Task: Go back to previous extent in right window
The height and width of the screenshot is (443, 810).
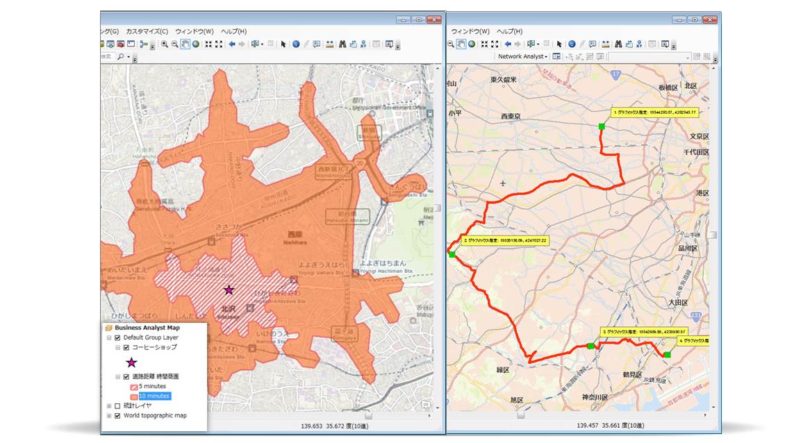Action: point(508,44)
